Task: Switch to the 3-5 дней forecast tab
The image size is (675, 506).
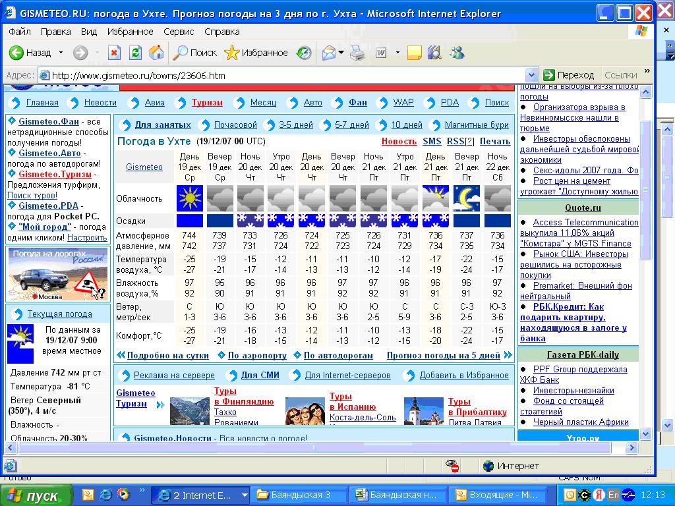Action: [x=296, y=125]
